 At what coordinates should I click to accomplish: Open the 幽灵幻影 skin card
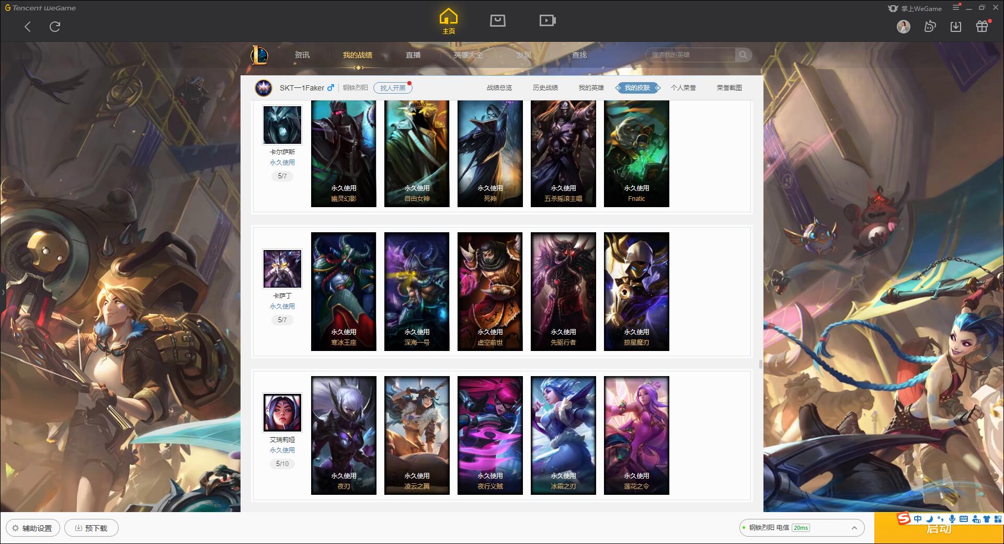coord(344,154)
